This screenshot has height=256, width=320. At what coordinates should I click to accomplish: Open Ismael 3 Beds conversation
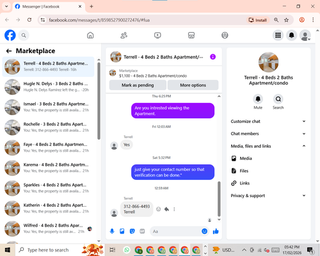[48, 107]
